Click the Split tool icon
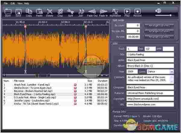 coord(70,11)
